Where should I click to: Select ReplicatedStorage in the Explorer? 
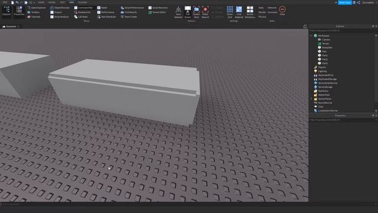click(325, 79)
